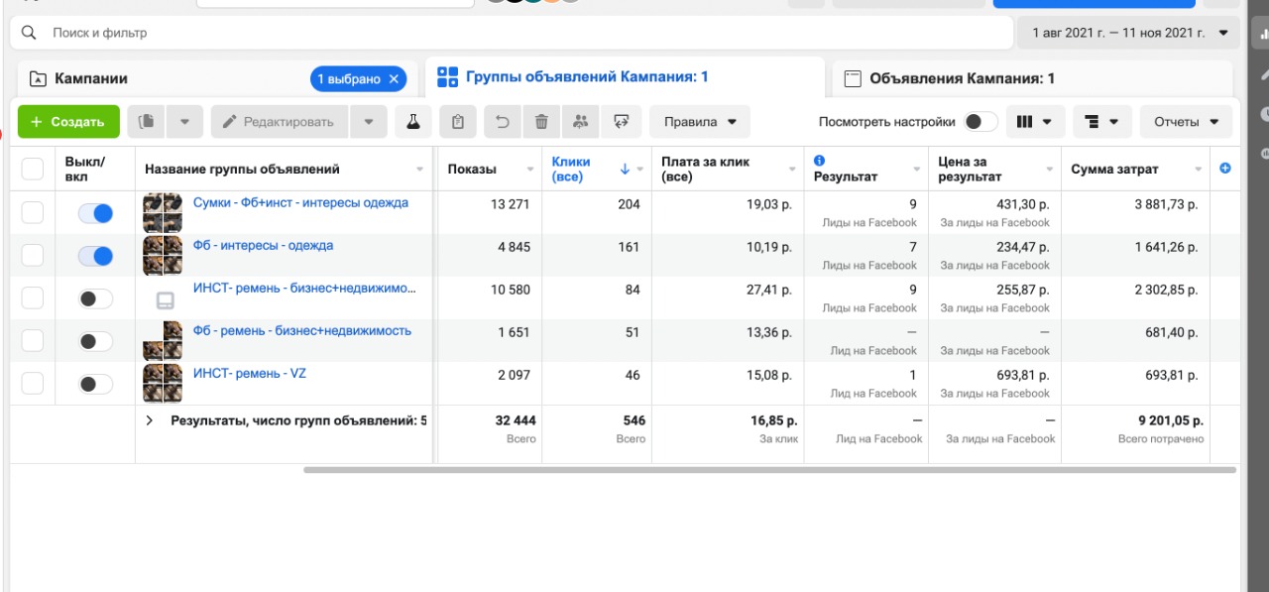Check the box for Фб - ремень - бизнес row
The width and height of the screenshot is (1269, 592).
tap(33, 340)
